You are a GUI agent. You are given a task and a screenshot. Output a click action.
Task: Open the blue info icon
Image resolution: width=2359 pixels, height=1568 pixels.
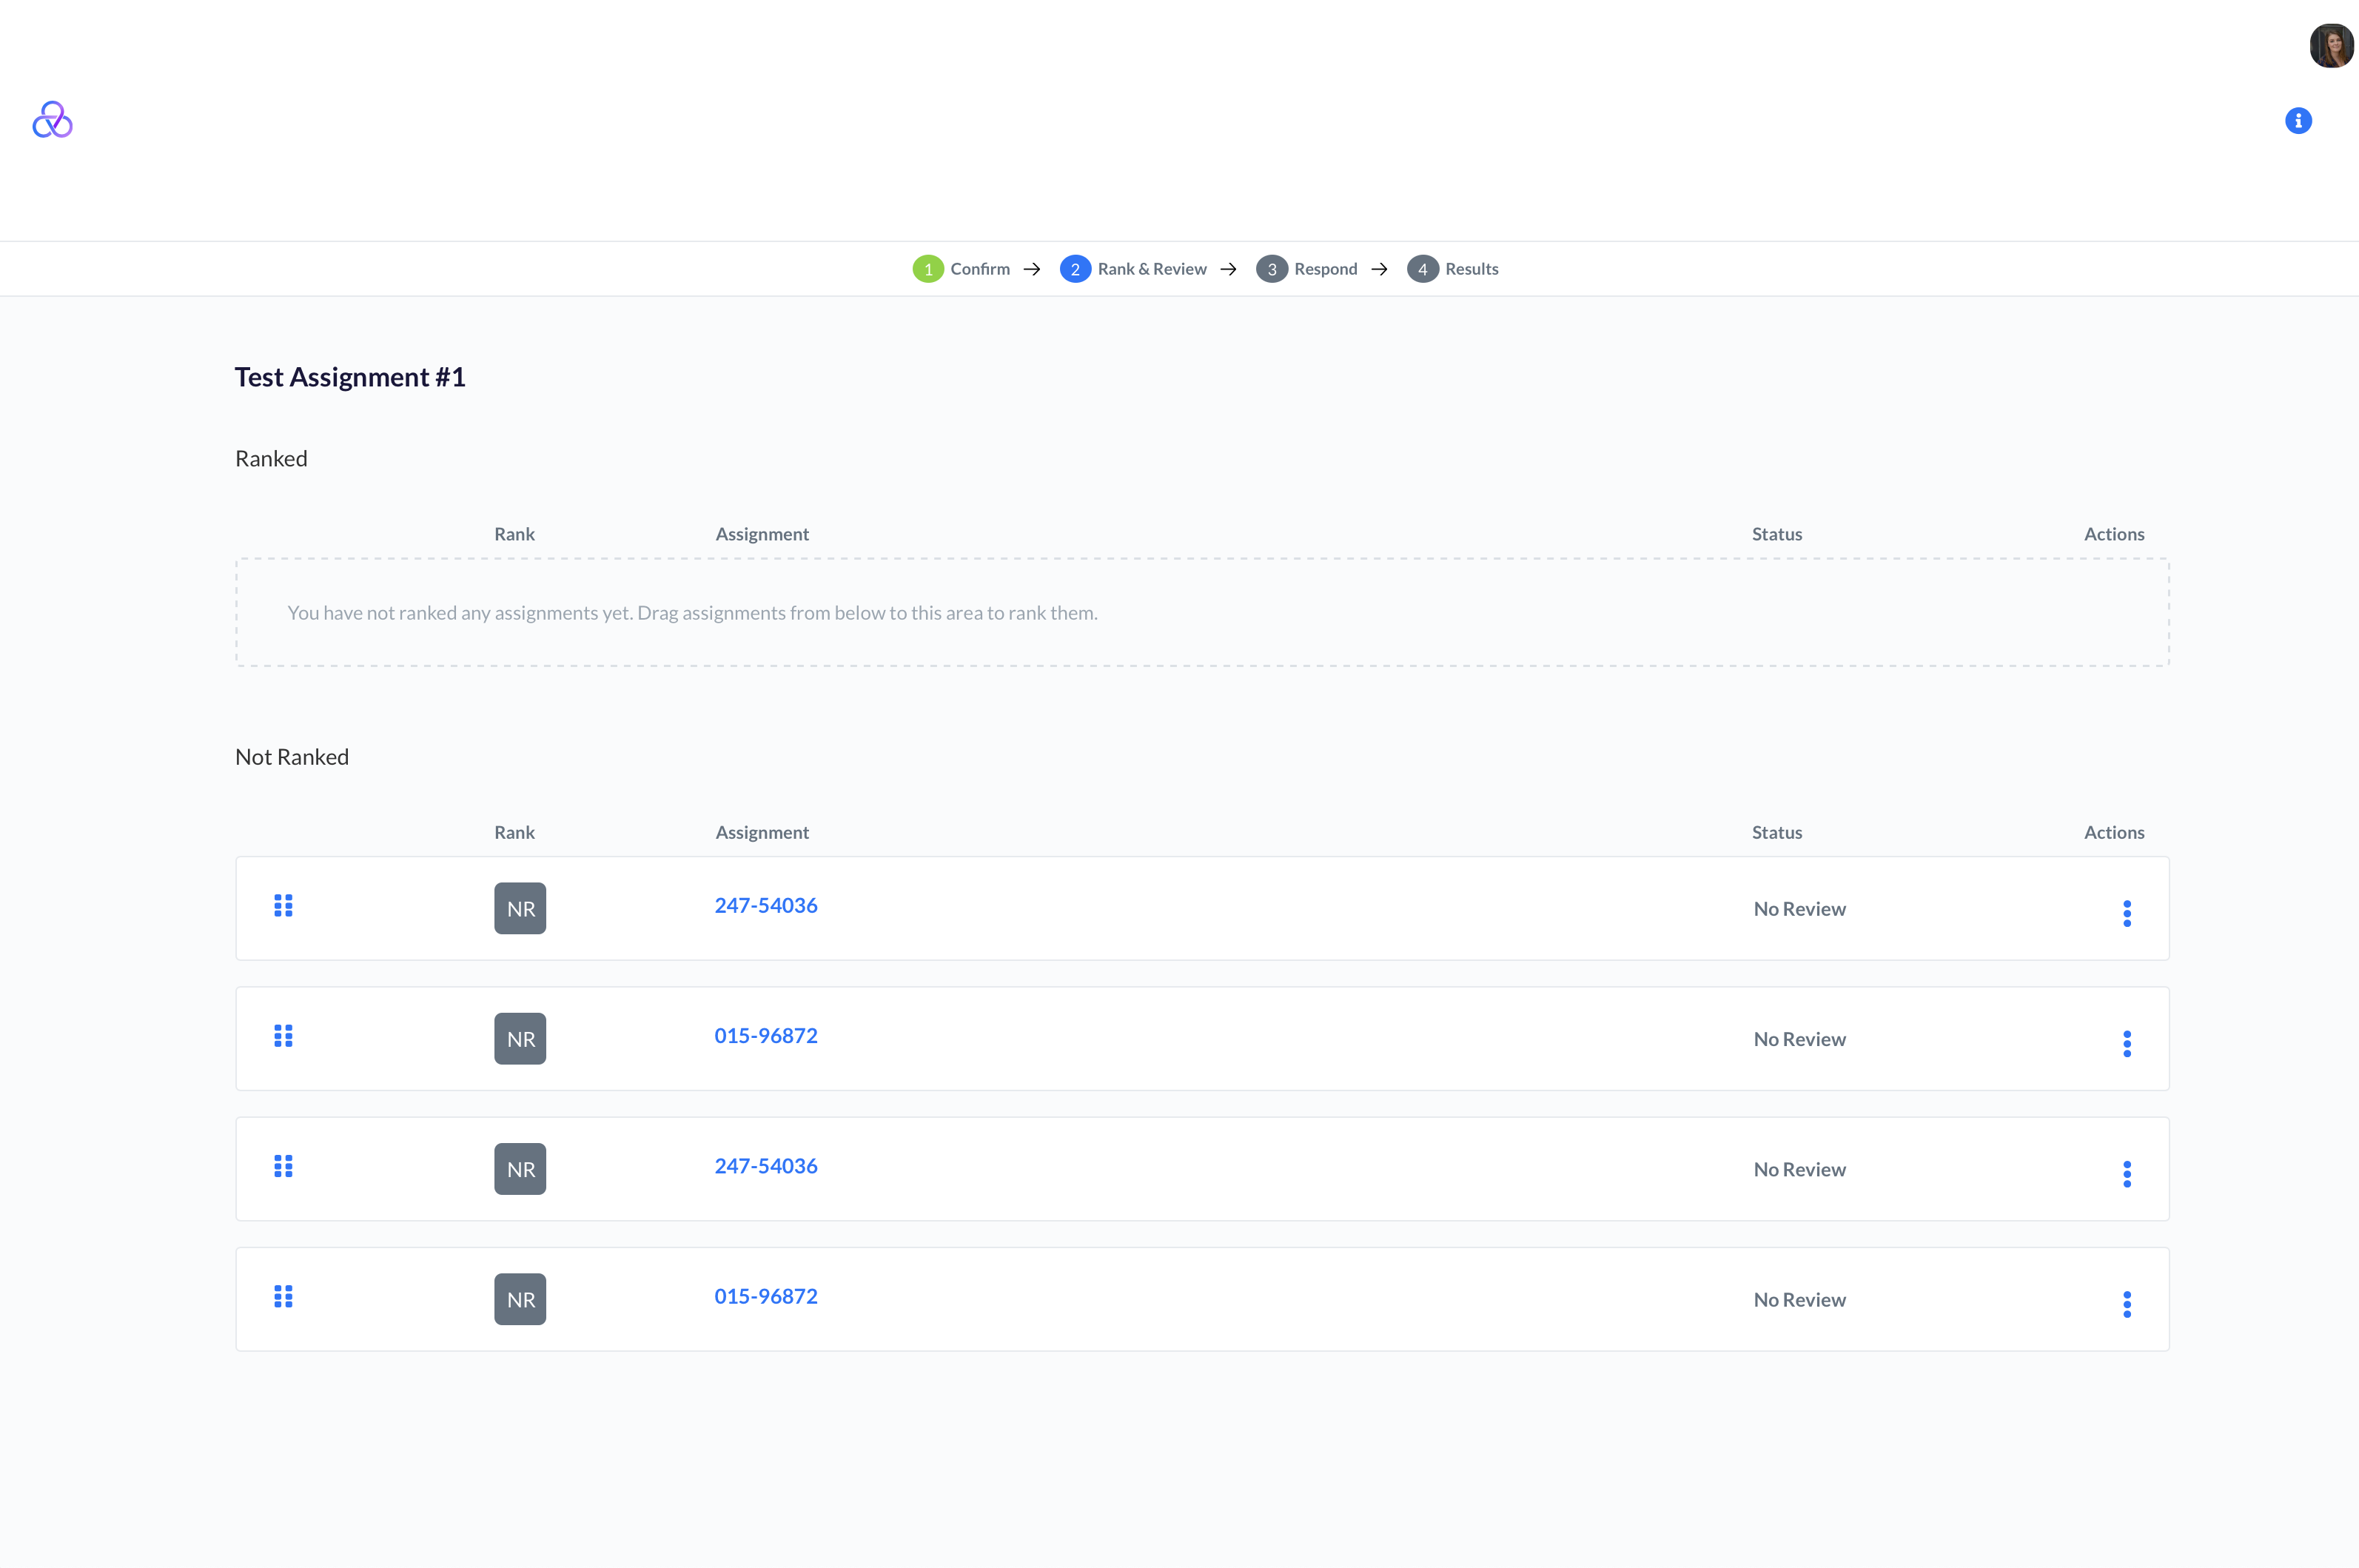[x=2298, y=121]
